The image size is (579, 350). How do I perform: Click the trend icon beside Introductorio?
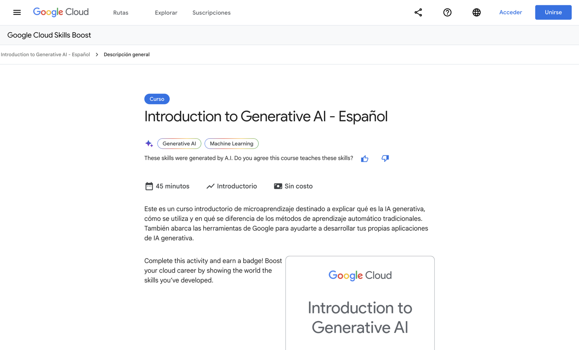click(210, 186)
